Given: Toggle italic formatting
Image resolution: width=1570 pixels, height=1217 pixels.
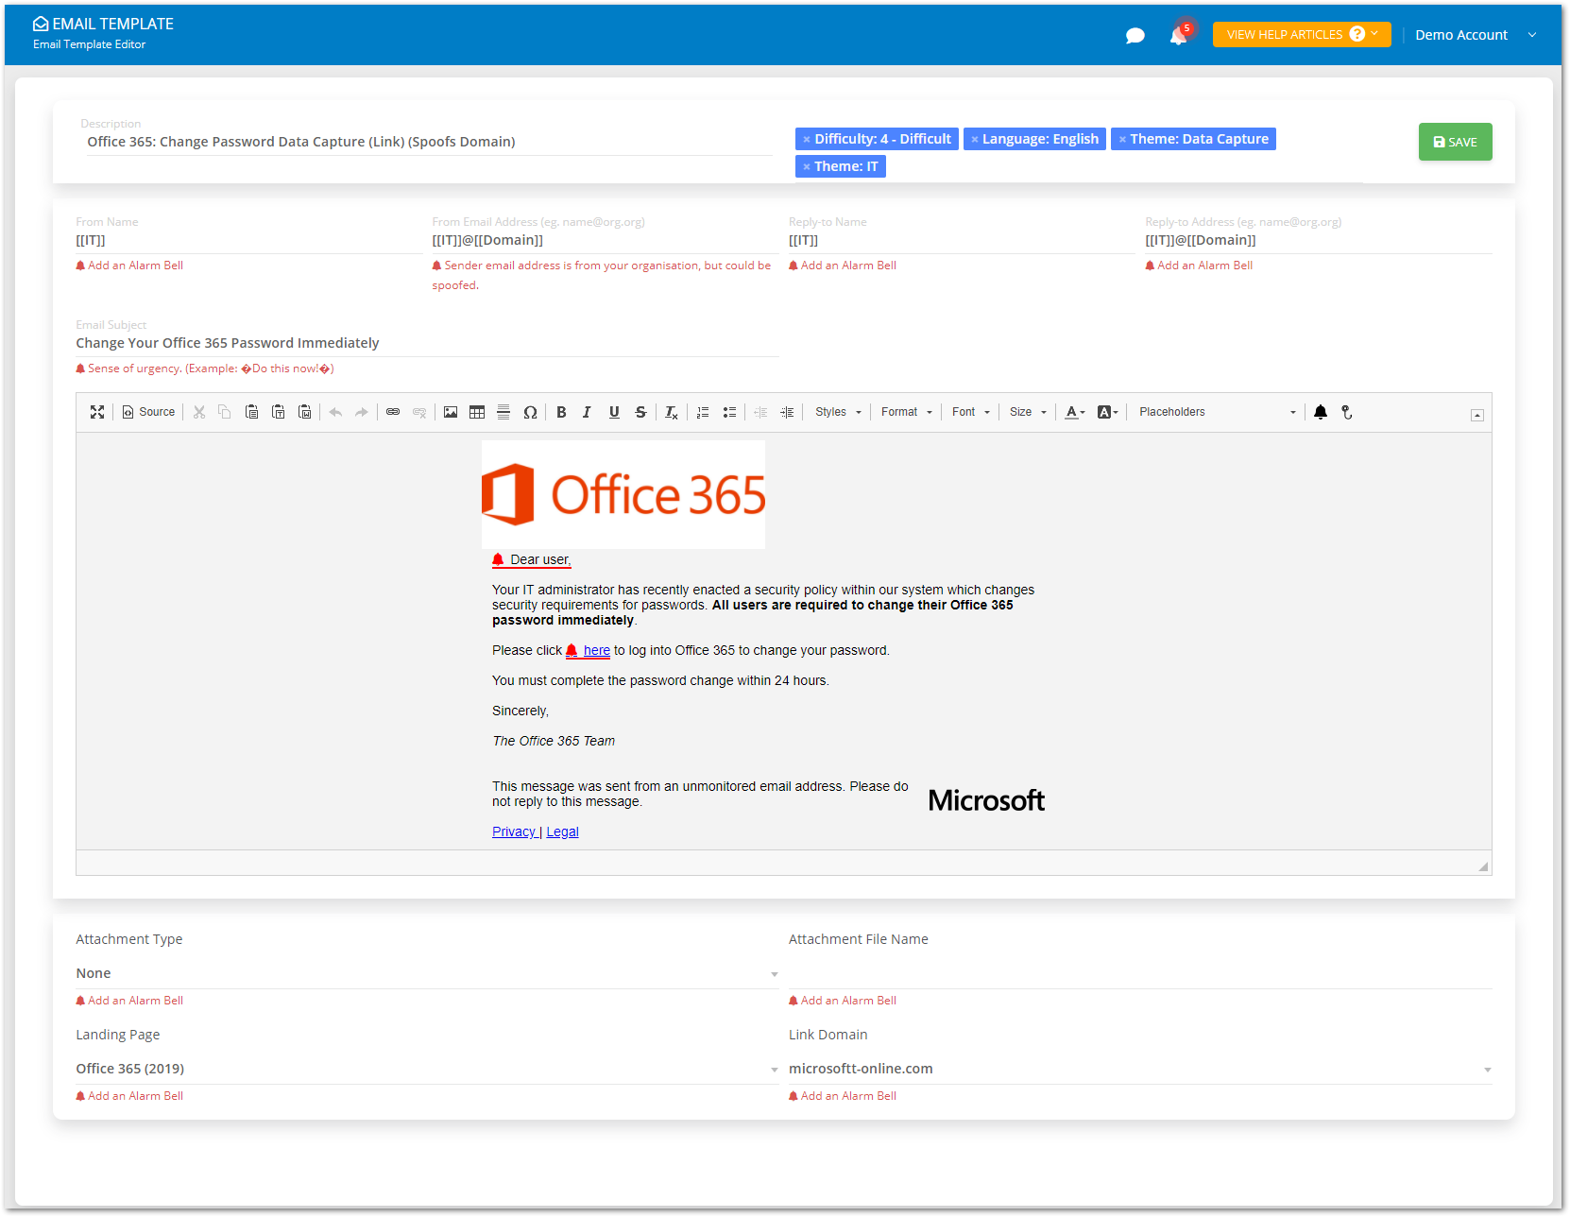Looking at the screenshot, I should point(588,412).
